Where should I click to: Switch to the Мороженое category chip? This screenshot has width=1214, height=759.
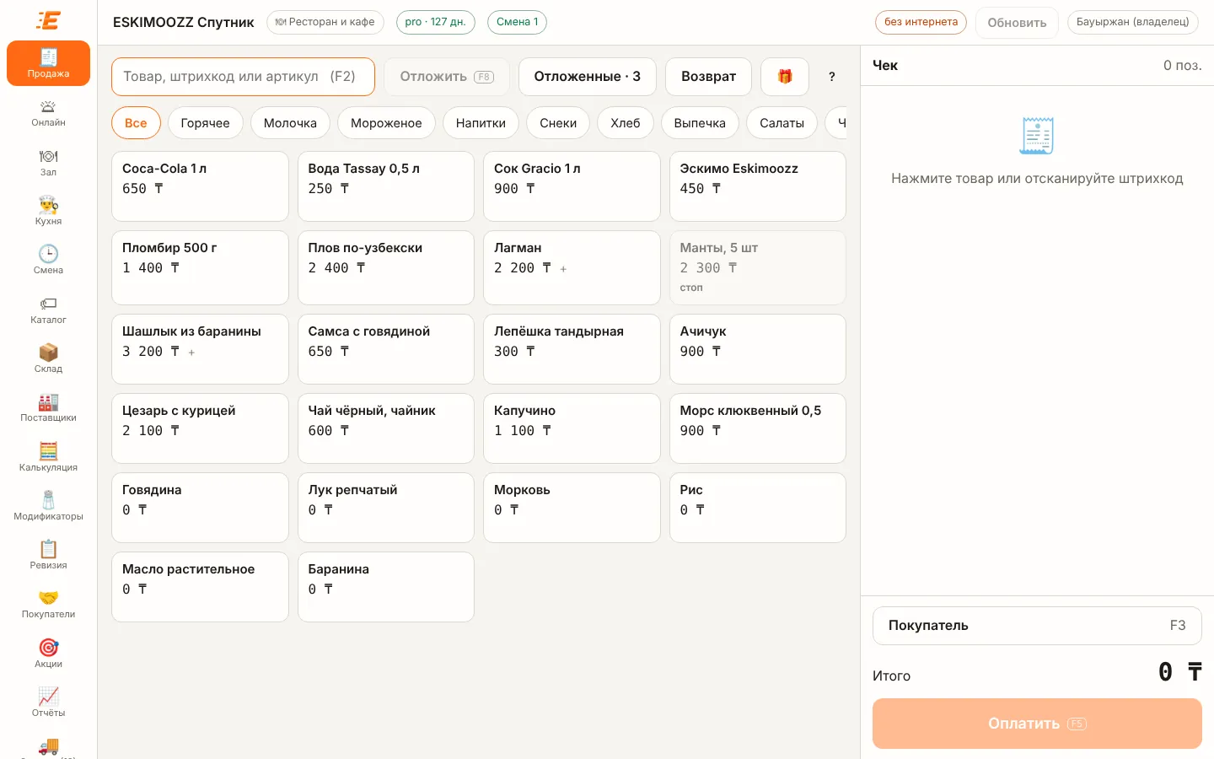click(386, 123)
